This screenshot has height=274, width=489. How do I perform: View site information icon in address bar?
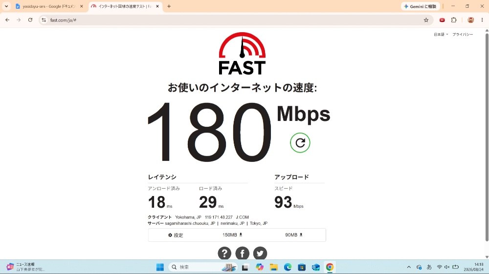coord(44,20)
